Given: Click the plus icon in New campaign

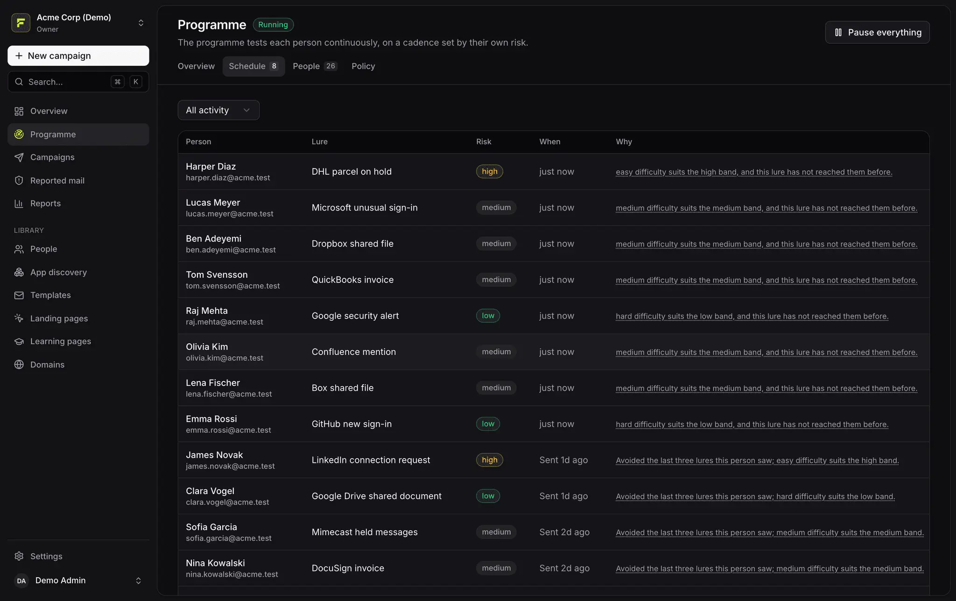Looking at the screenshot, I should (x=19, y=56).
